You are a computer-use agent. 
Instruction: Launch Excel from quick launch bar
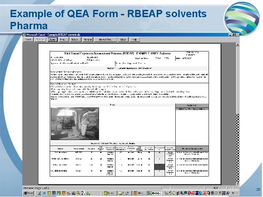59,193
